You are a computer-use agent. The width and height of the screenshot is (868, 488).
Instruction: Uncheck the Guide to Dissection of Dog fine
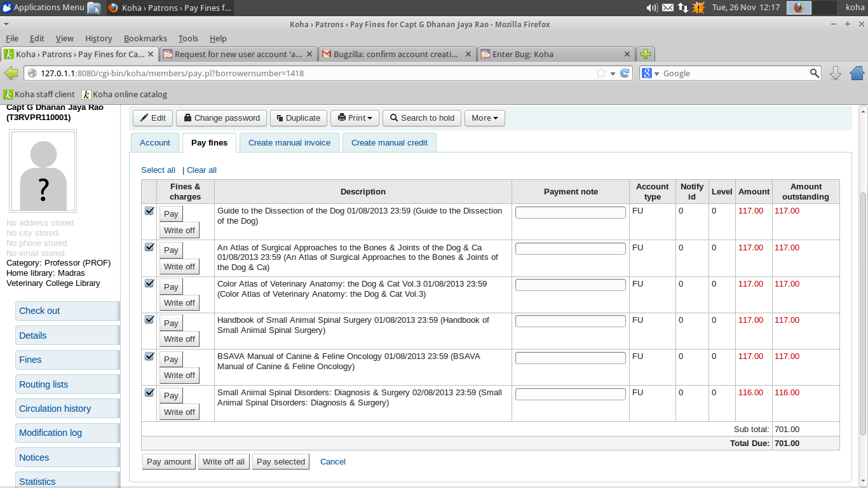coord(149,211)
